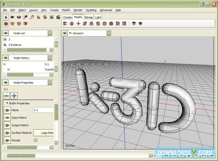The height and width of the screenshot is (161, 218).
Task: Open the Viewport panel dropdown
Action: [x=109, y=33]
